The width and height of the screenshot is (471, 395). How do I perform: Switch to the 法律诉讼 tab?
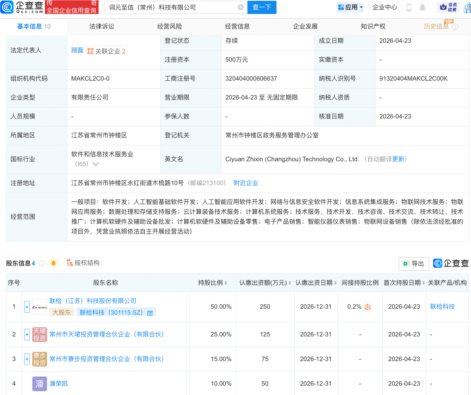click(x=101, y=26)
